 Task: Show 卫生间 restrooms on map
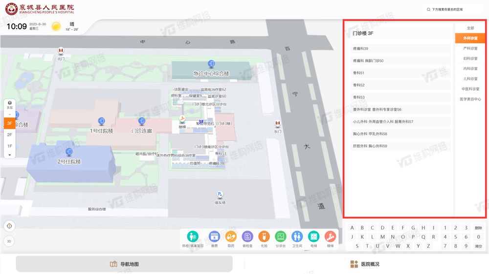(297, 236)
